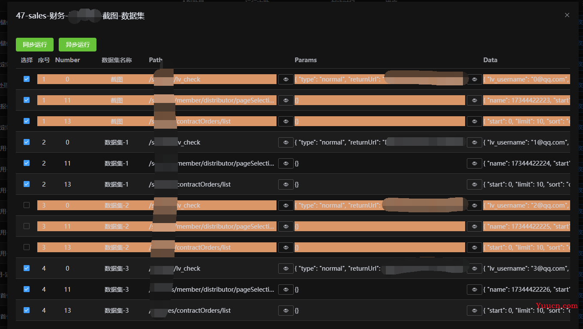Show Path with eye icon, 数据集-3 Number 13

pos(286,311)
